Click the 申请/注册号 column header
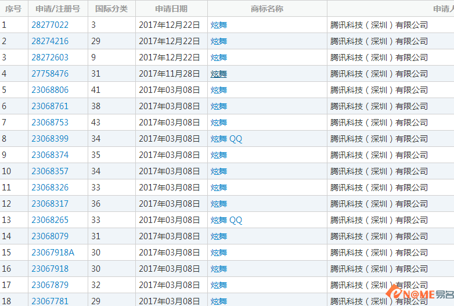The image size is (454, 306). click(57, 9)
